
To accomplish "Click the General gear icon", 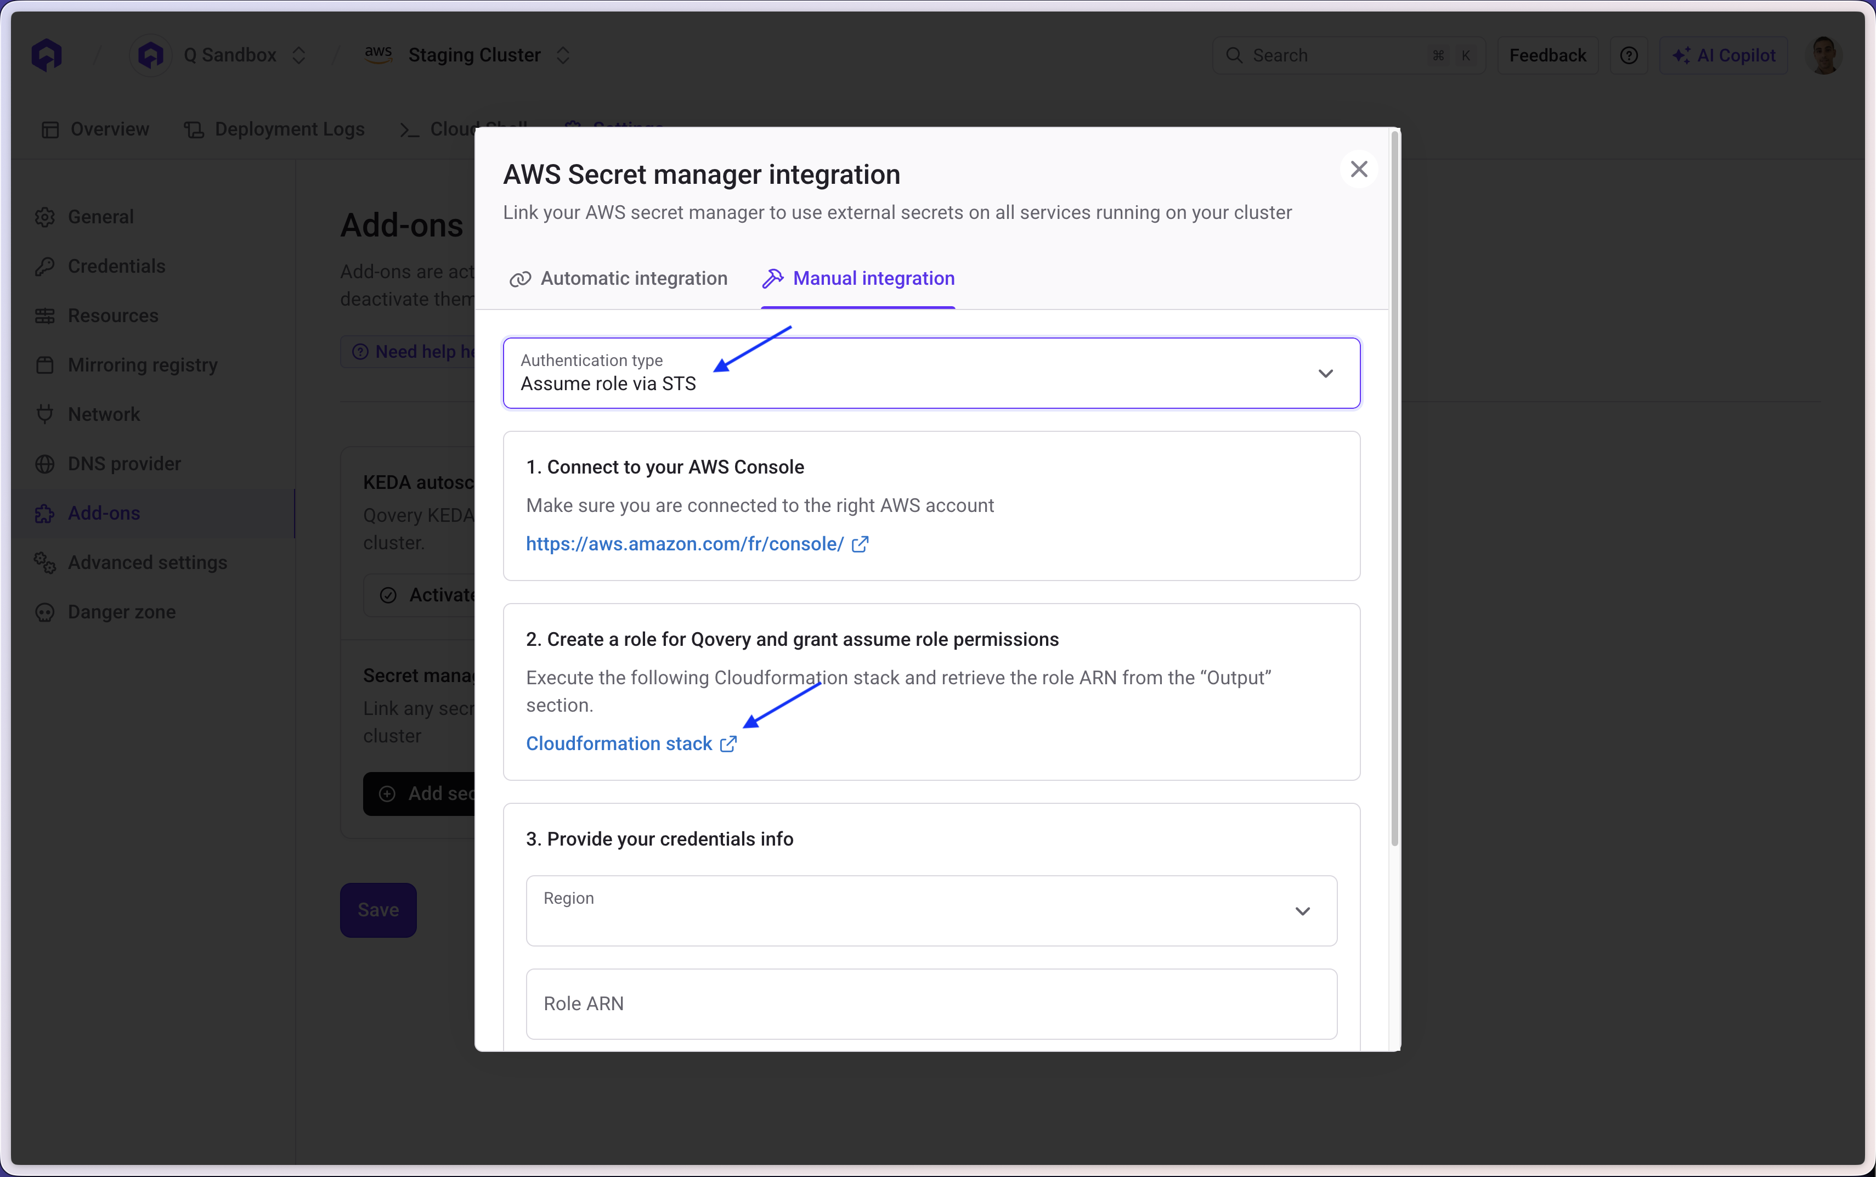I will [x=45, y=216].
